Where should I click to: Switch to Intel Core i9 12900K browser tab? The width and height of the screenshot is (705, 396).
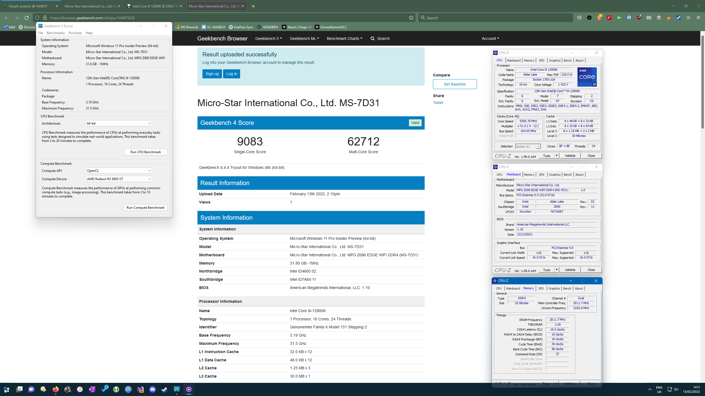[x=155, y=6]
